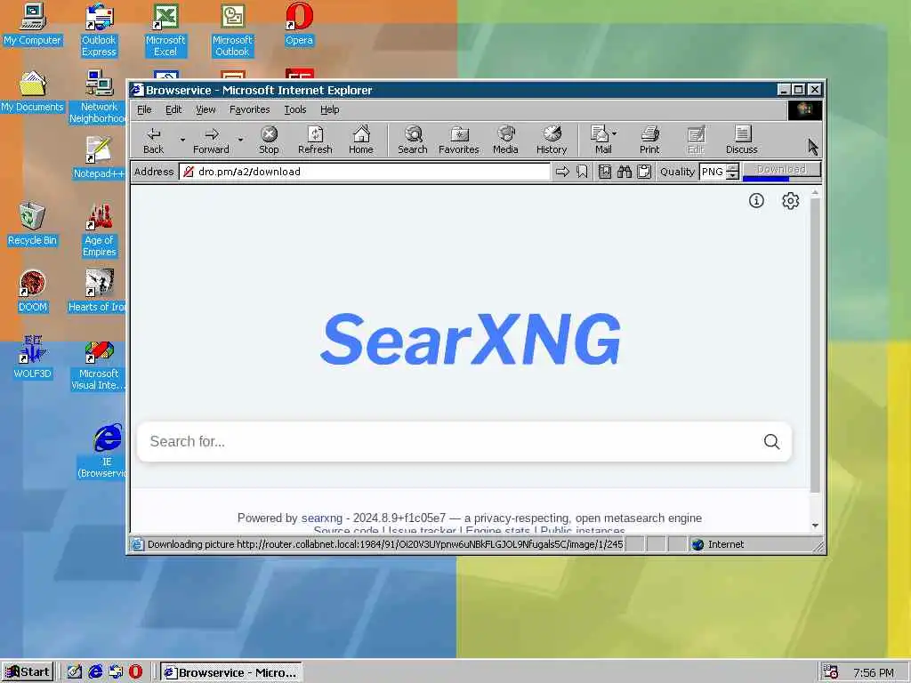This screenshot has height=683, width=911.
Task: Click the Quality PNG value field
Action: click(713, 172)
